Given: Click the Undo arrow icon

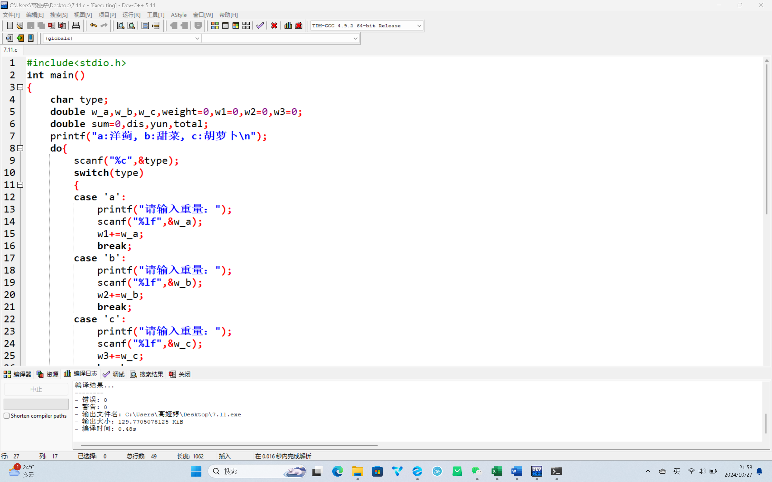Looking at the screenshot, I should [x=93, y=26].
